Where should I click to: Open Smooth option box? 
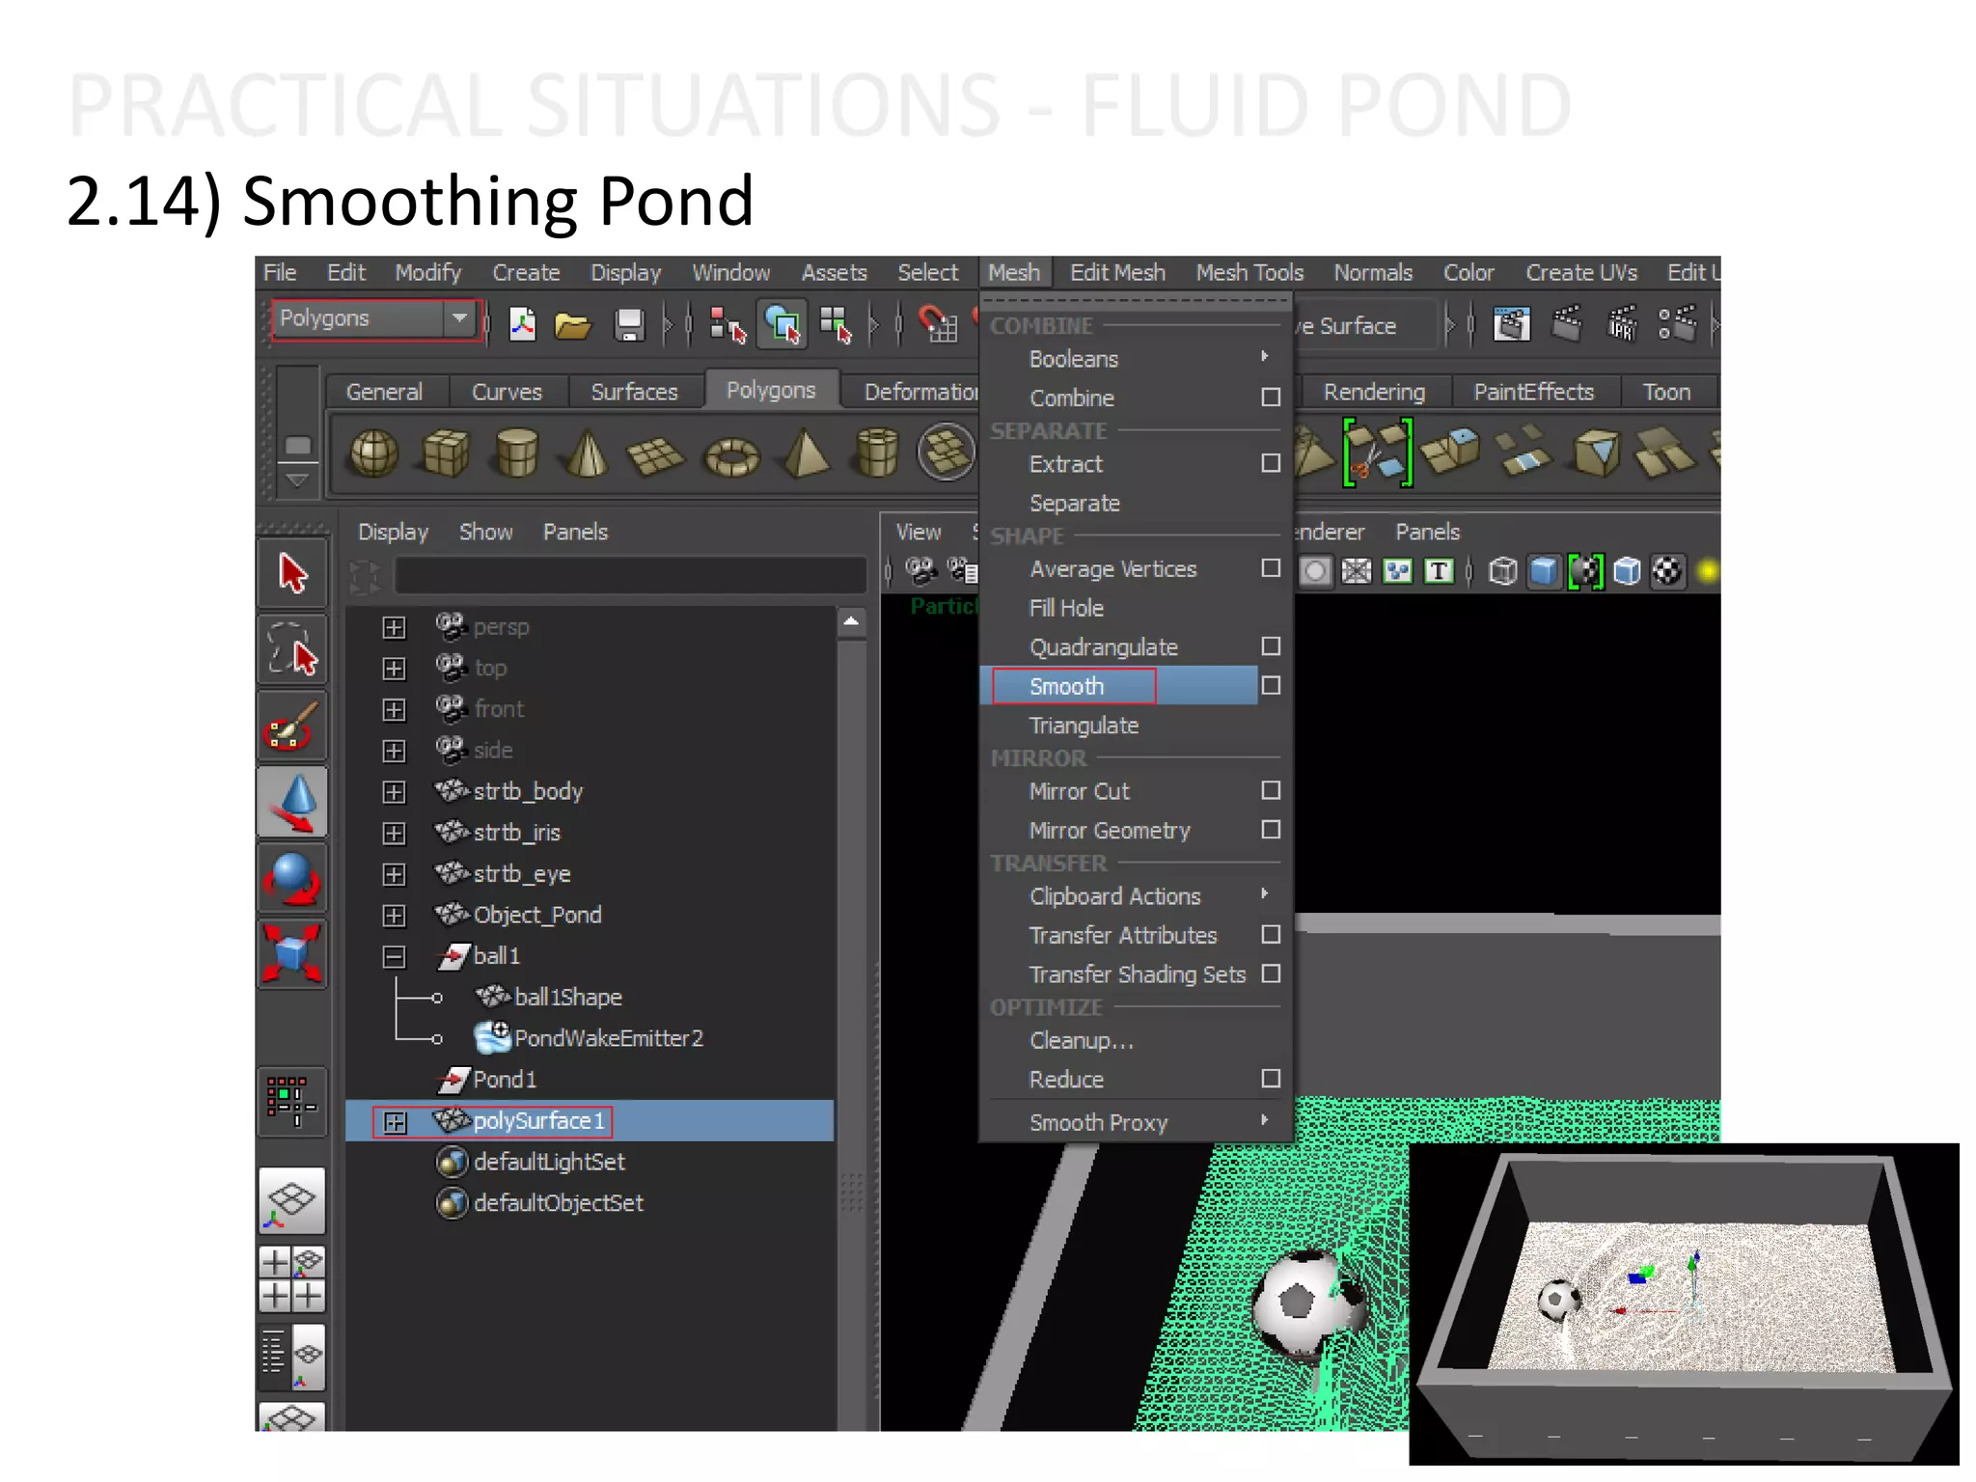1271,685
